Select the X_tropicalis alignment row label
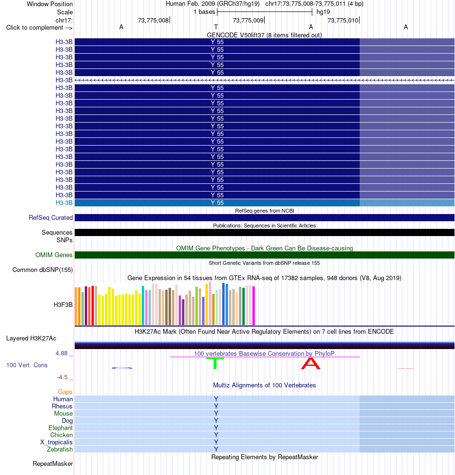This screenshot has width=455, height=475. (x=57, y=442)
